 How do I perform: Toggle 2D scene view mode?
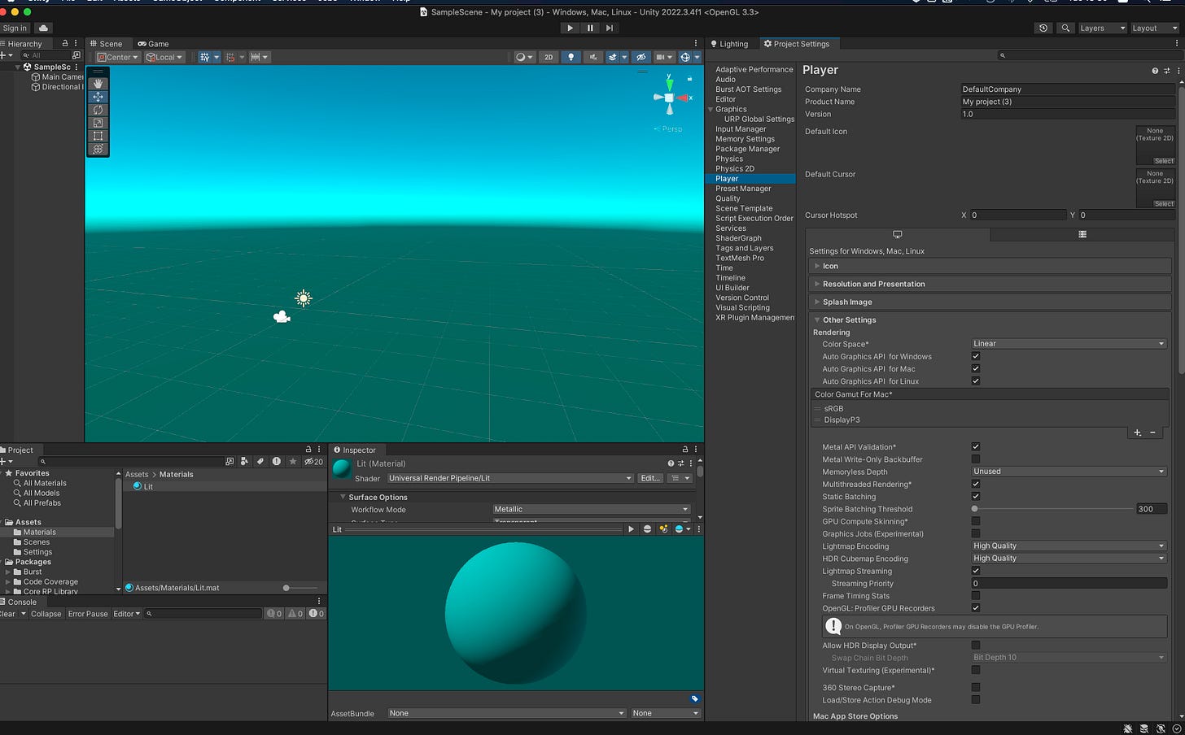(549, 57)
